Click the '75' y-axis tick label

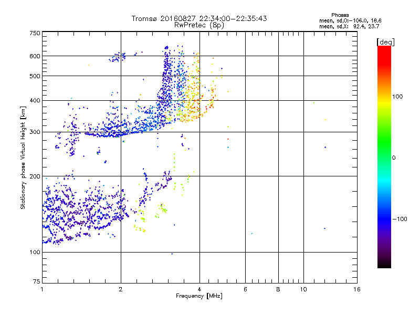click(x=37, y=281)
